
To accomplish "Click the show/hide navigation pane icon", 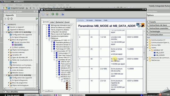I will coord(43,14).
